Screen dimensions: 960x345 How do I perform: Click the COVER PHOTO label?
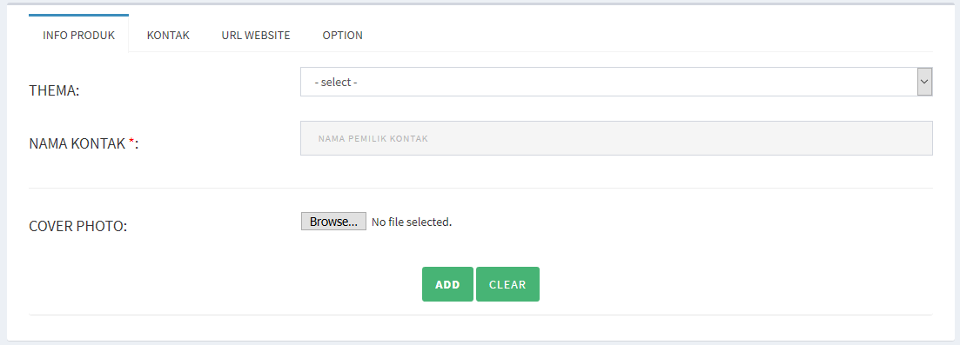point(77,226)
